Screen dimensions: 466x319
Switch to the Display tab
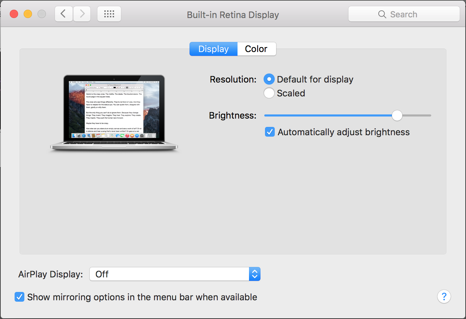[x=214, y=49]
